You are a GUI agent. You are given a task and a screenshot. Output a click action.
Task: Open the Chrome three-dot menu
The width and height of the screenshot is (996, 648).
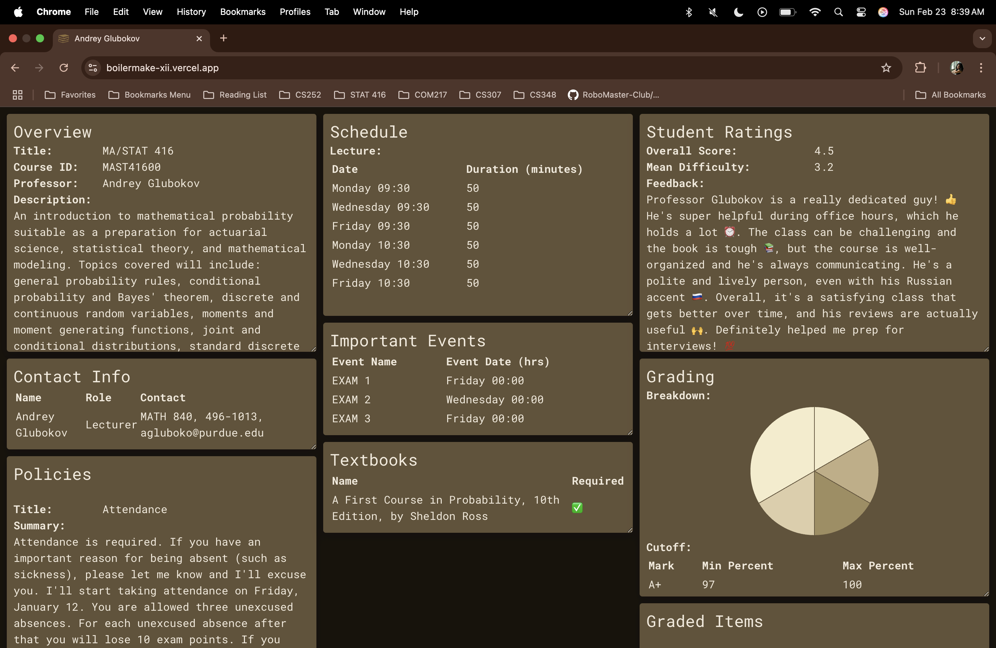tap(980, 68)
